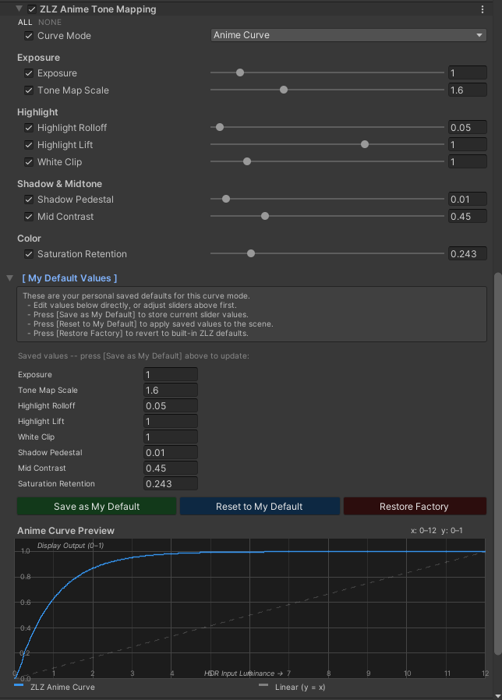
Task: Click the x: 0–12 y: 0–1 range label
Action: 437,531
